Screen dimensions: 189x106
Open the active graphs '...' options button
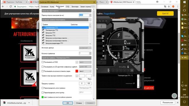coord(90,20)
